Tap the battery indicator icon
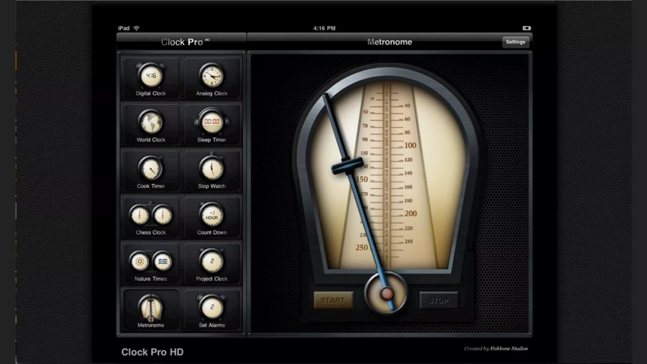647x364 pixels. (x=526, y=28)
